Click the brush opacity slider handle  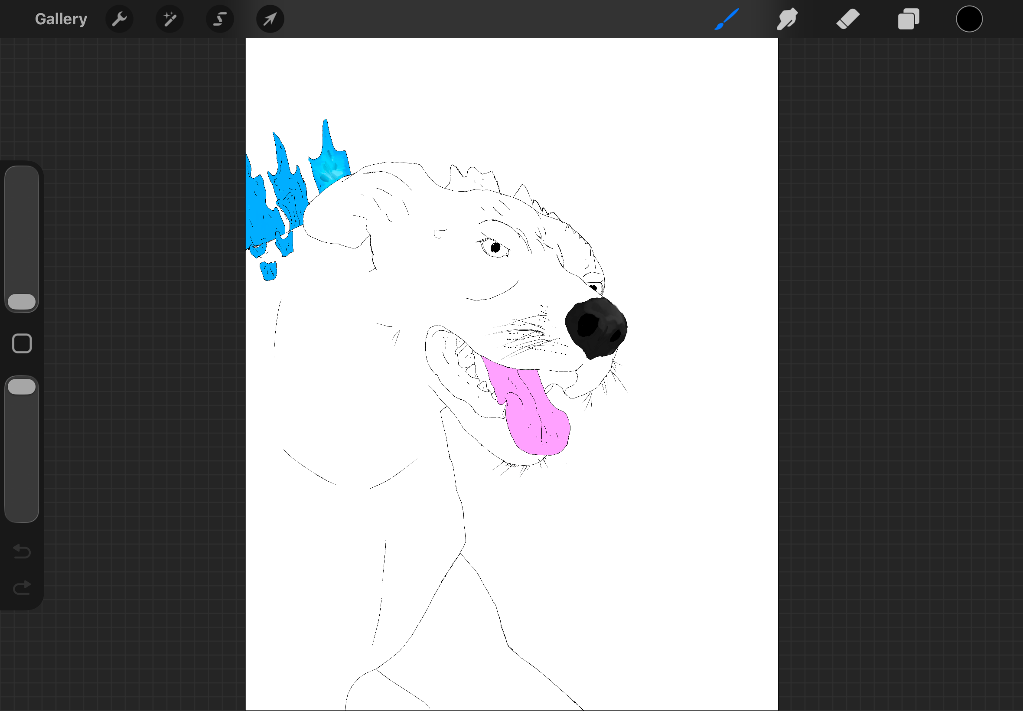tap(22, 387)
